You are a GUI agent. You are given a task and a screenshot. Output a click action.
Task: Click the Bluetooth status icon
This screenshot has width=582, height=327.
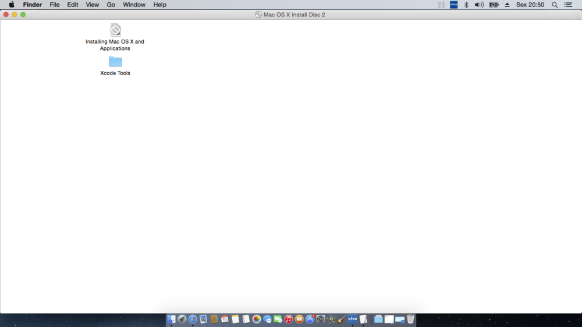tap(466, 5)
